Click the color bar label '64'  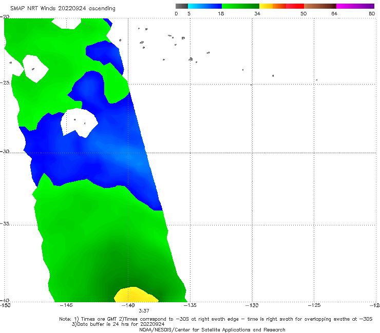334,13
